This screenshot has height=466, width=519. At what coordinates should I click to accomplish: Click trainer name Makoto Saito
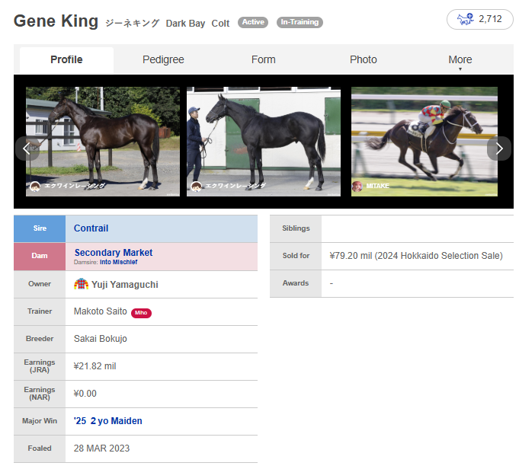point(101,311)
